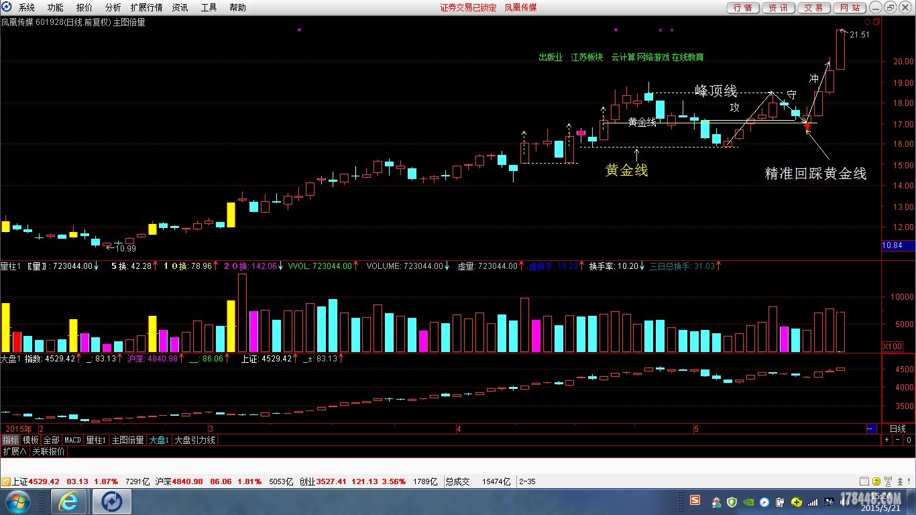Click the 证券交易已锁定 status text
Image resolution: width=916 pixels, height=515 pixels.
(468, 7)
